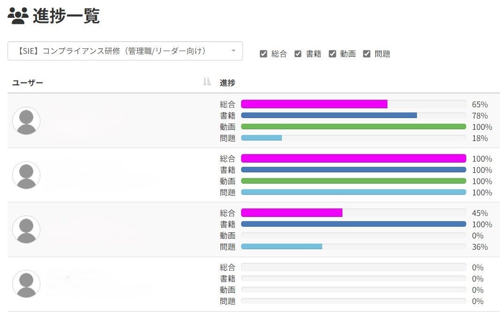This screenshot has height=312, width=500.
Task: Click the ユーザー column header
Action: point(28,83)
